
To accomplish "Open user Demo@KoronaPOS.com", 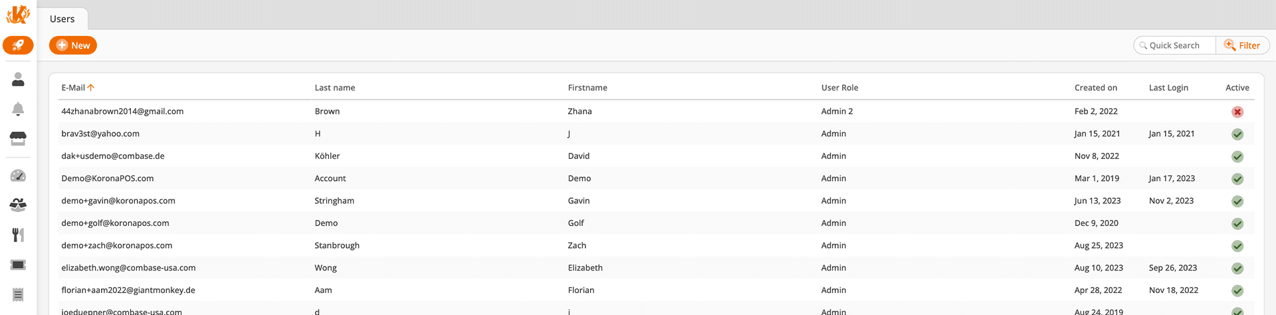I will coord(108,178).
